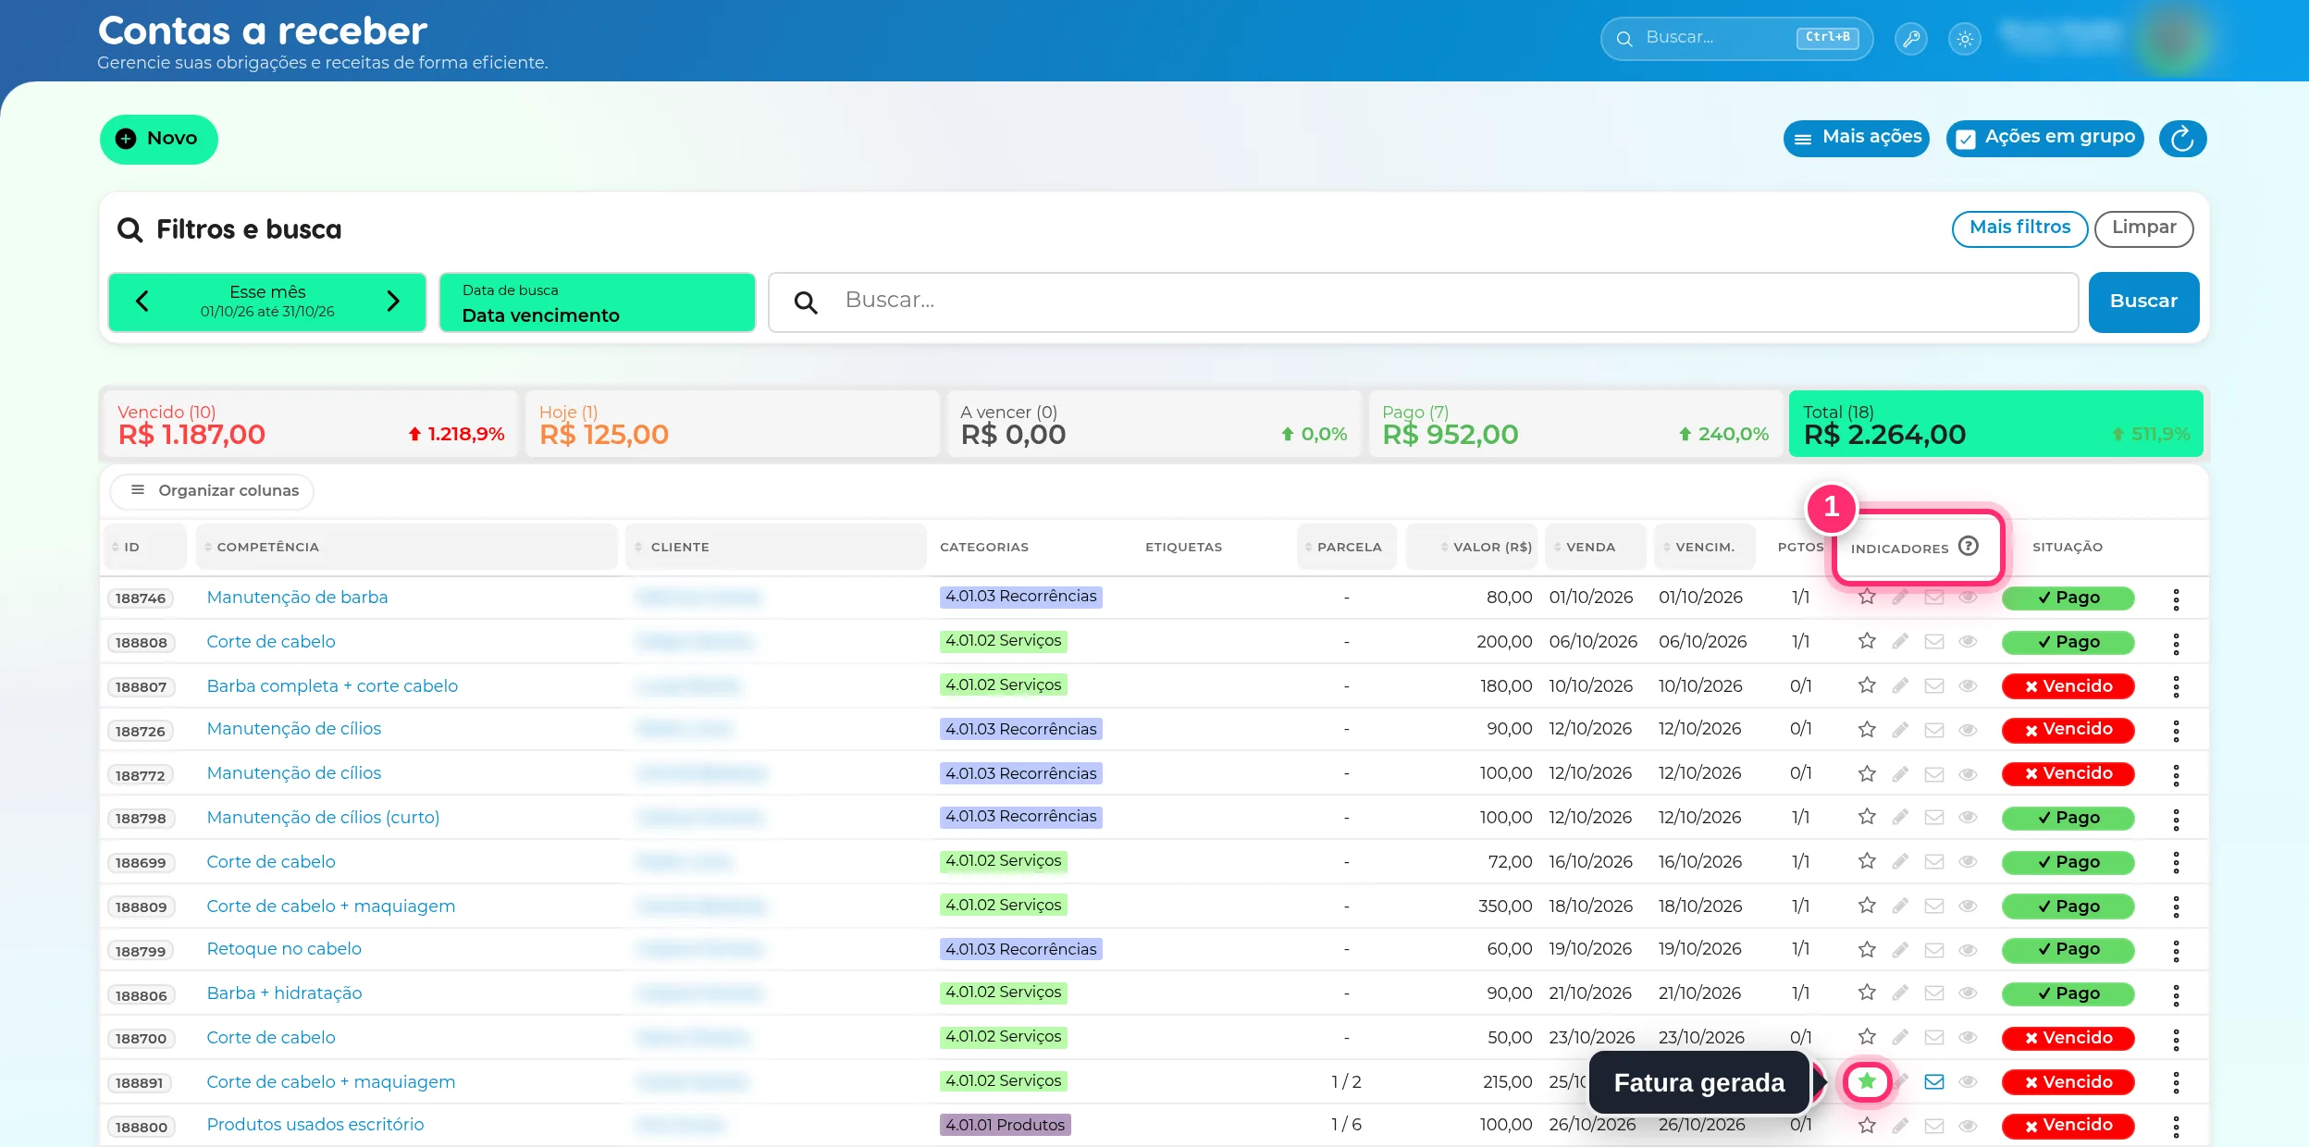Image resolution: width=2309 pixels, height=1147 pixels.
Task: Go to next month arrow
Action: (393, 302)
